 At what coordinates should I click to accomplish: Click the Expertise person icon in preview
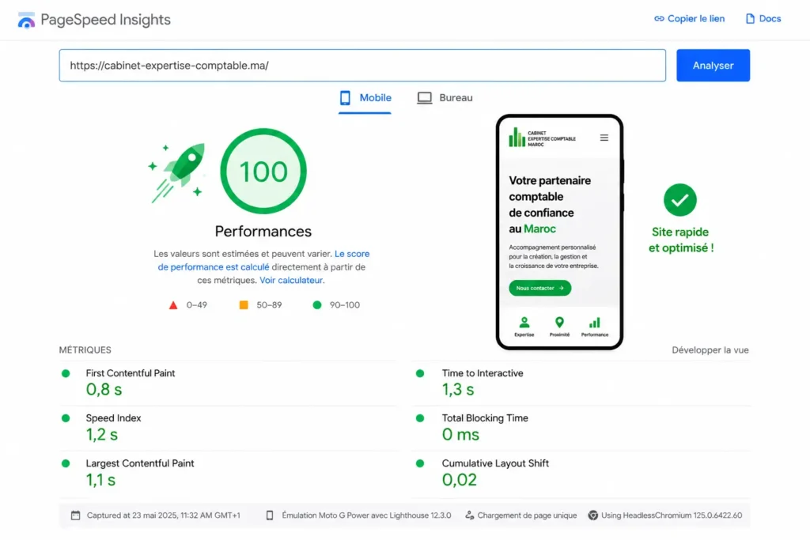tap(524, 323)
